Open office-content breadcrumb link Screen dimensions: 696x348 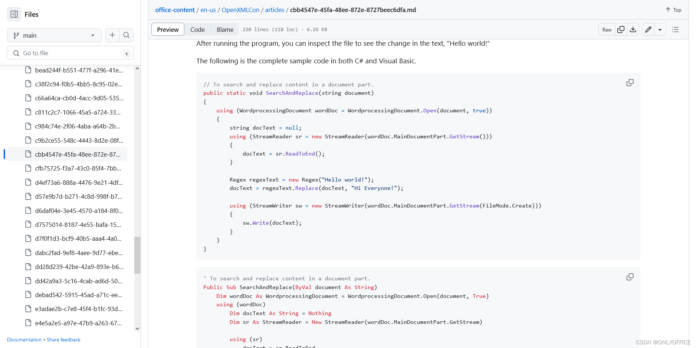tap(175, 10)
